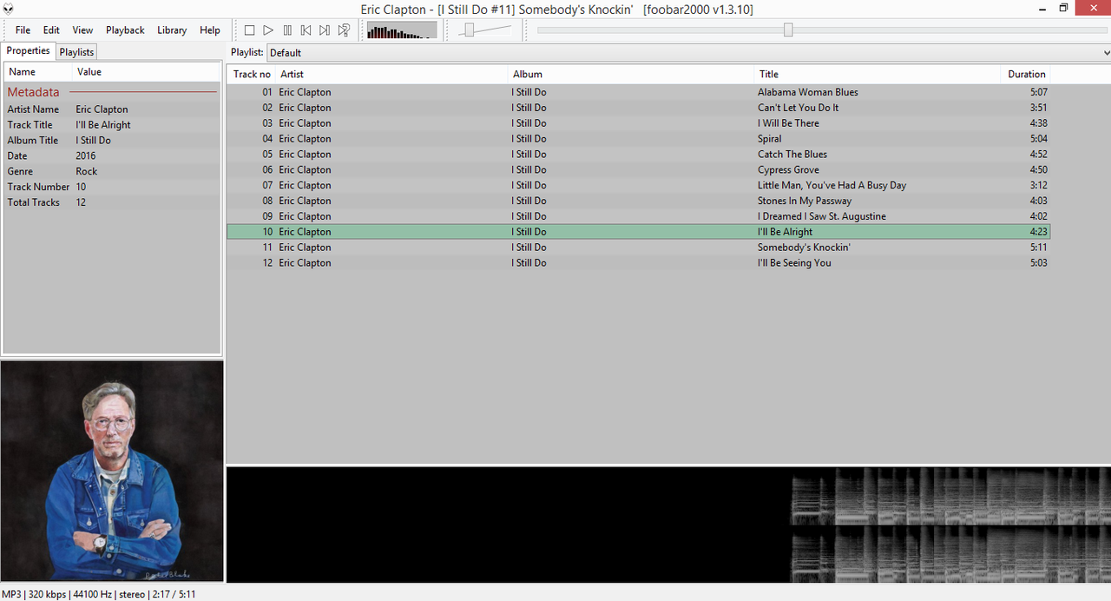Click the Date value 2016
1111x601 pixels.
[x=86, y=156]
